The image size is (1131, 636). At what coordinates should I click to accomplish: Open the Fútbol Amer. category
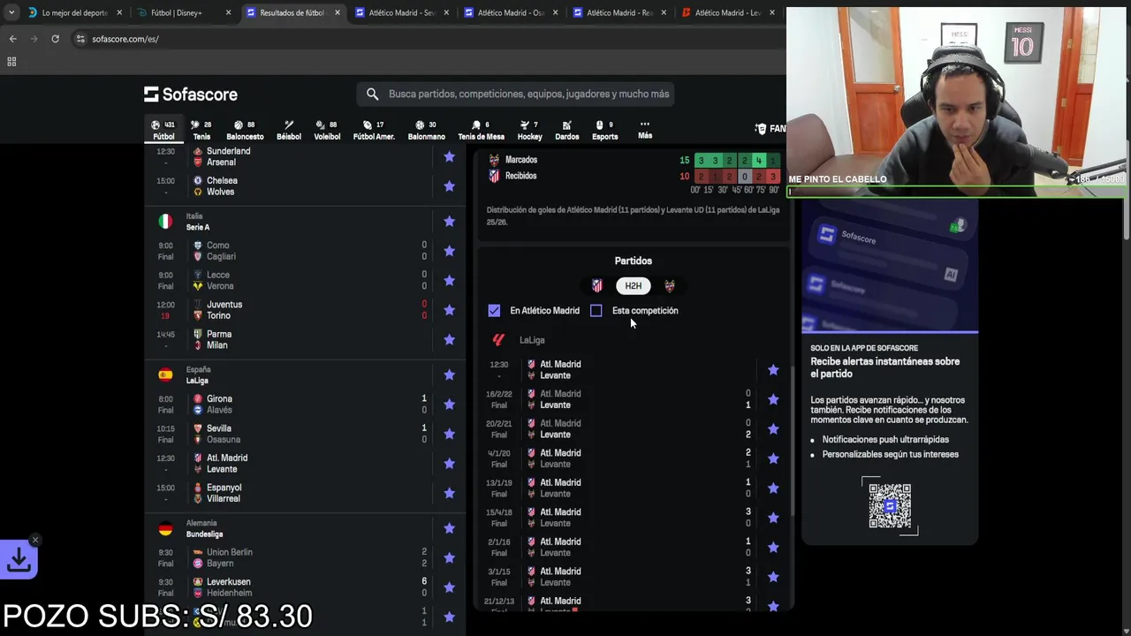click(374, 130)
